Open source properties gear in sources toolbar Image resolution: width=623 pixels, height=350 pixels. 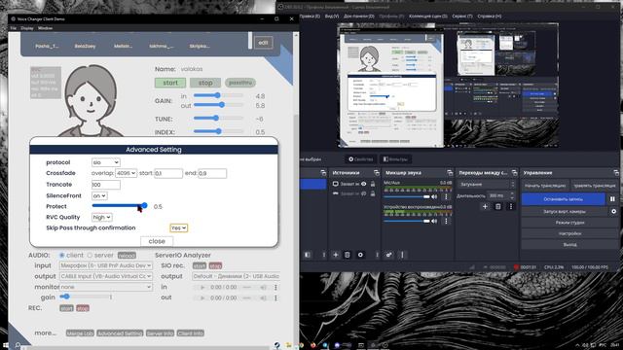click(360, 255)
